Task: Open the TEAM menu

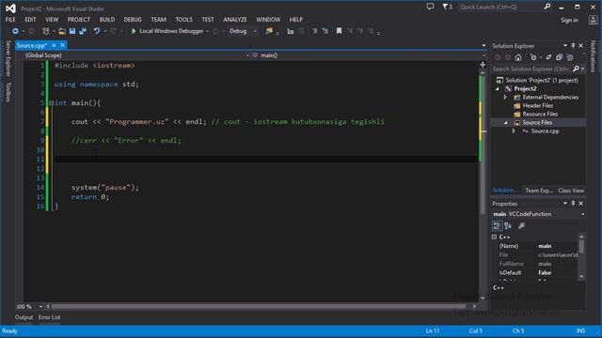Action: [x=159, y=20]
